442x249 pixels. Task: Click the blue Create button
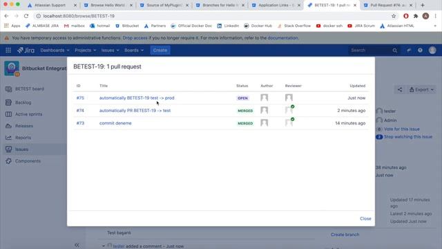[x=160, y=50]
